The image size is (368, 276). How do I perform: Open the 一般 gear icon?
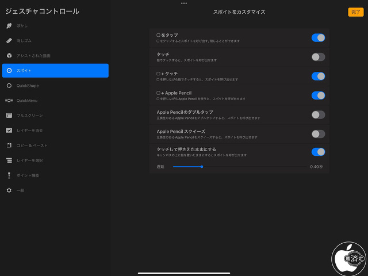coord(9,190)
